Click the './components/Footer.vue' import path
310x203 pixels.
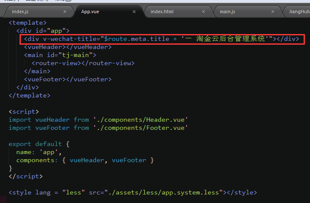[140, 128]
